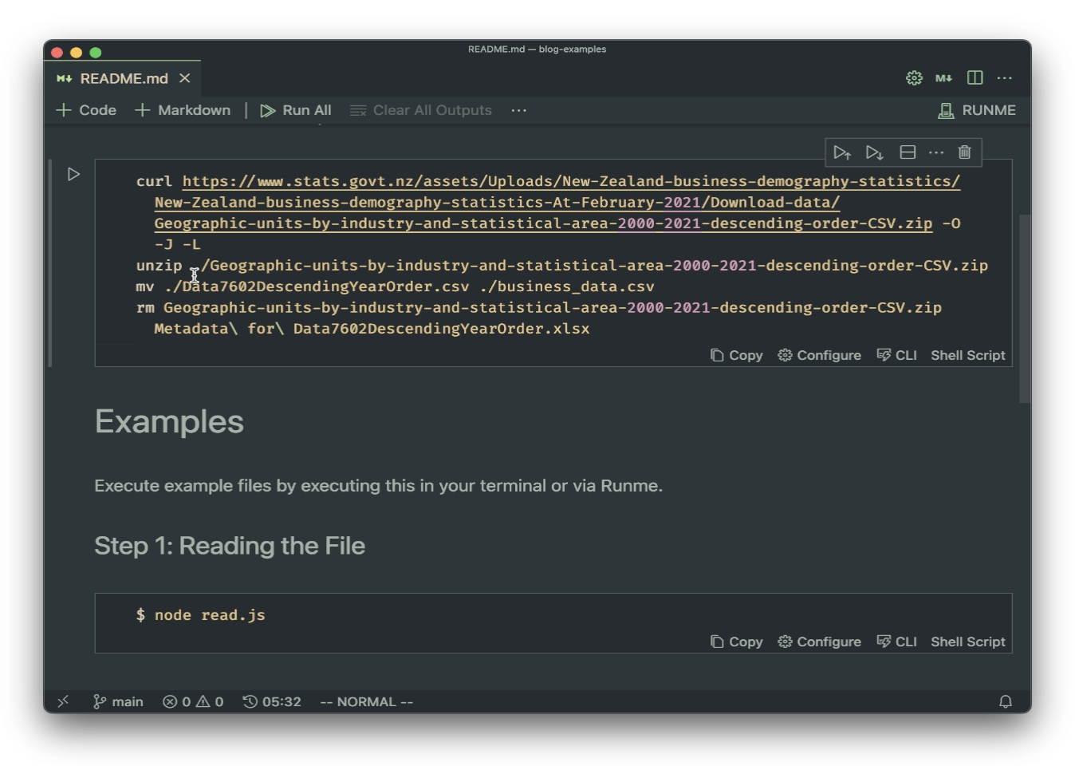1075x766 pixels.
Task: Open notifications bell
Action: [x=1006, y=701]
